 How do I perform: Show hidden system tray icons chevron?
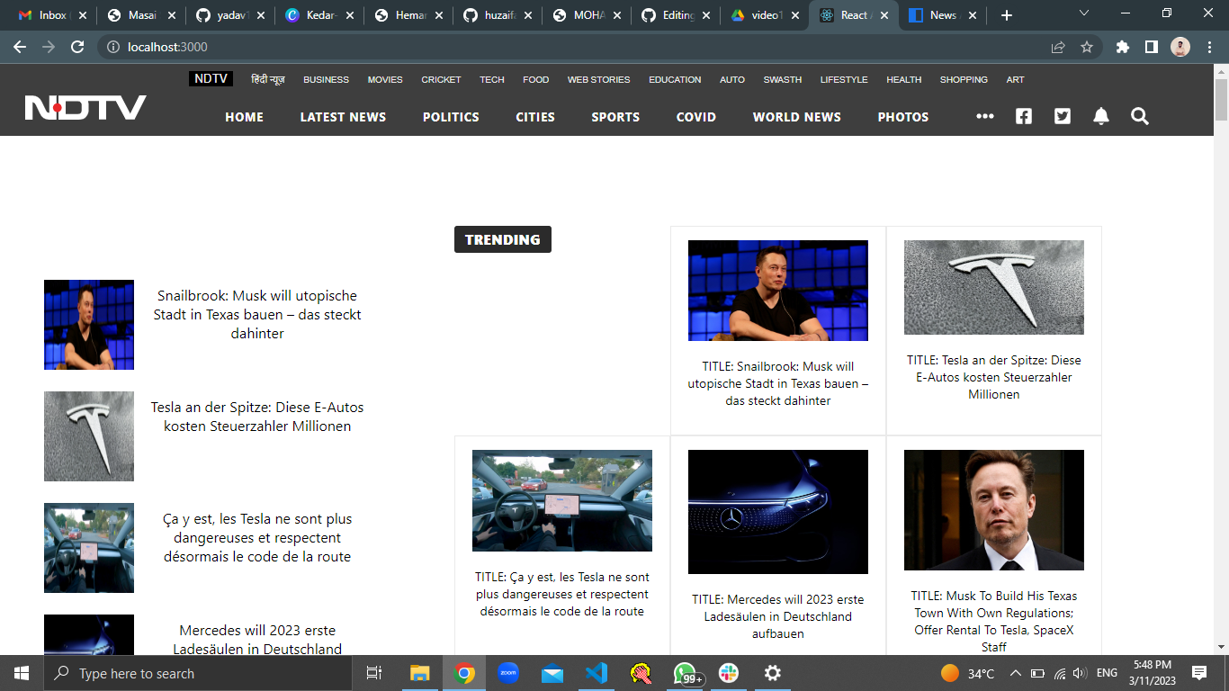pyautogui.click(x=1015, y=673)
